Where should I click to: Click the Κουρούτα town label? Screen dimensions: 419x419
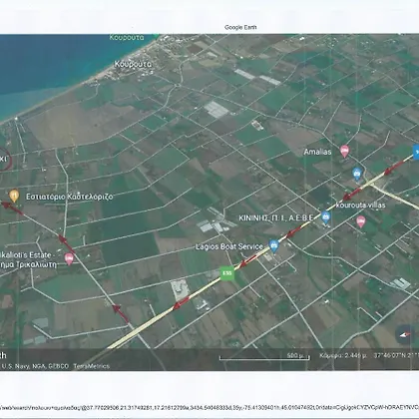(133, 64)
